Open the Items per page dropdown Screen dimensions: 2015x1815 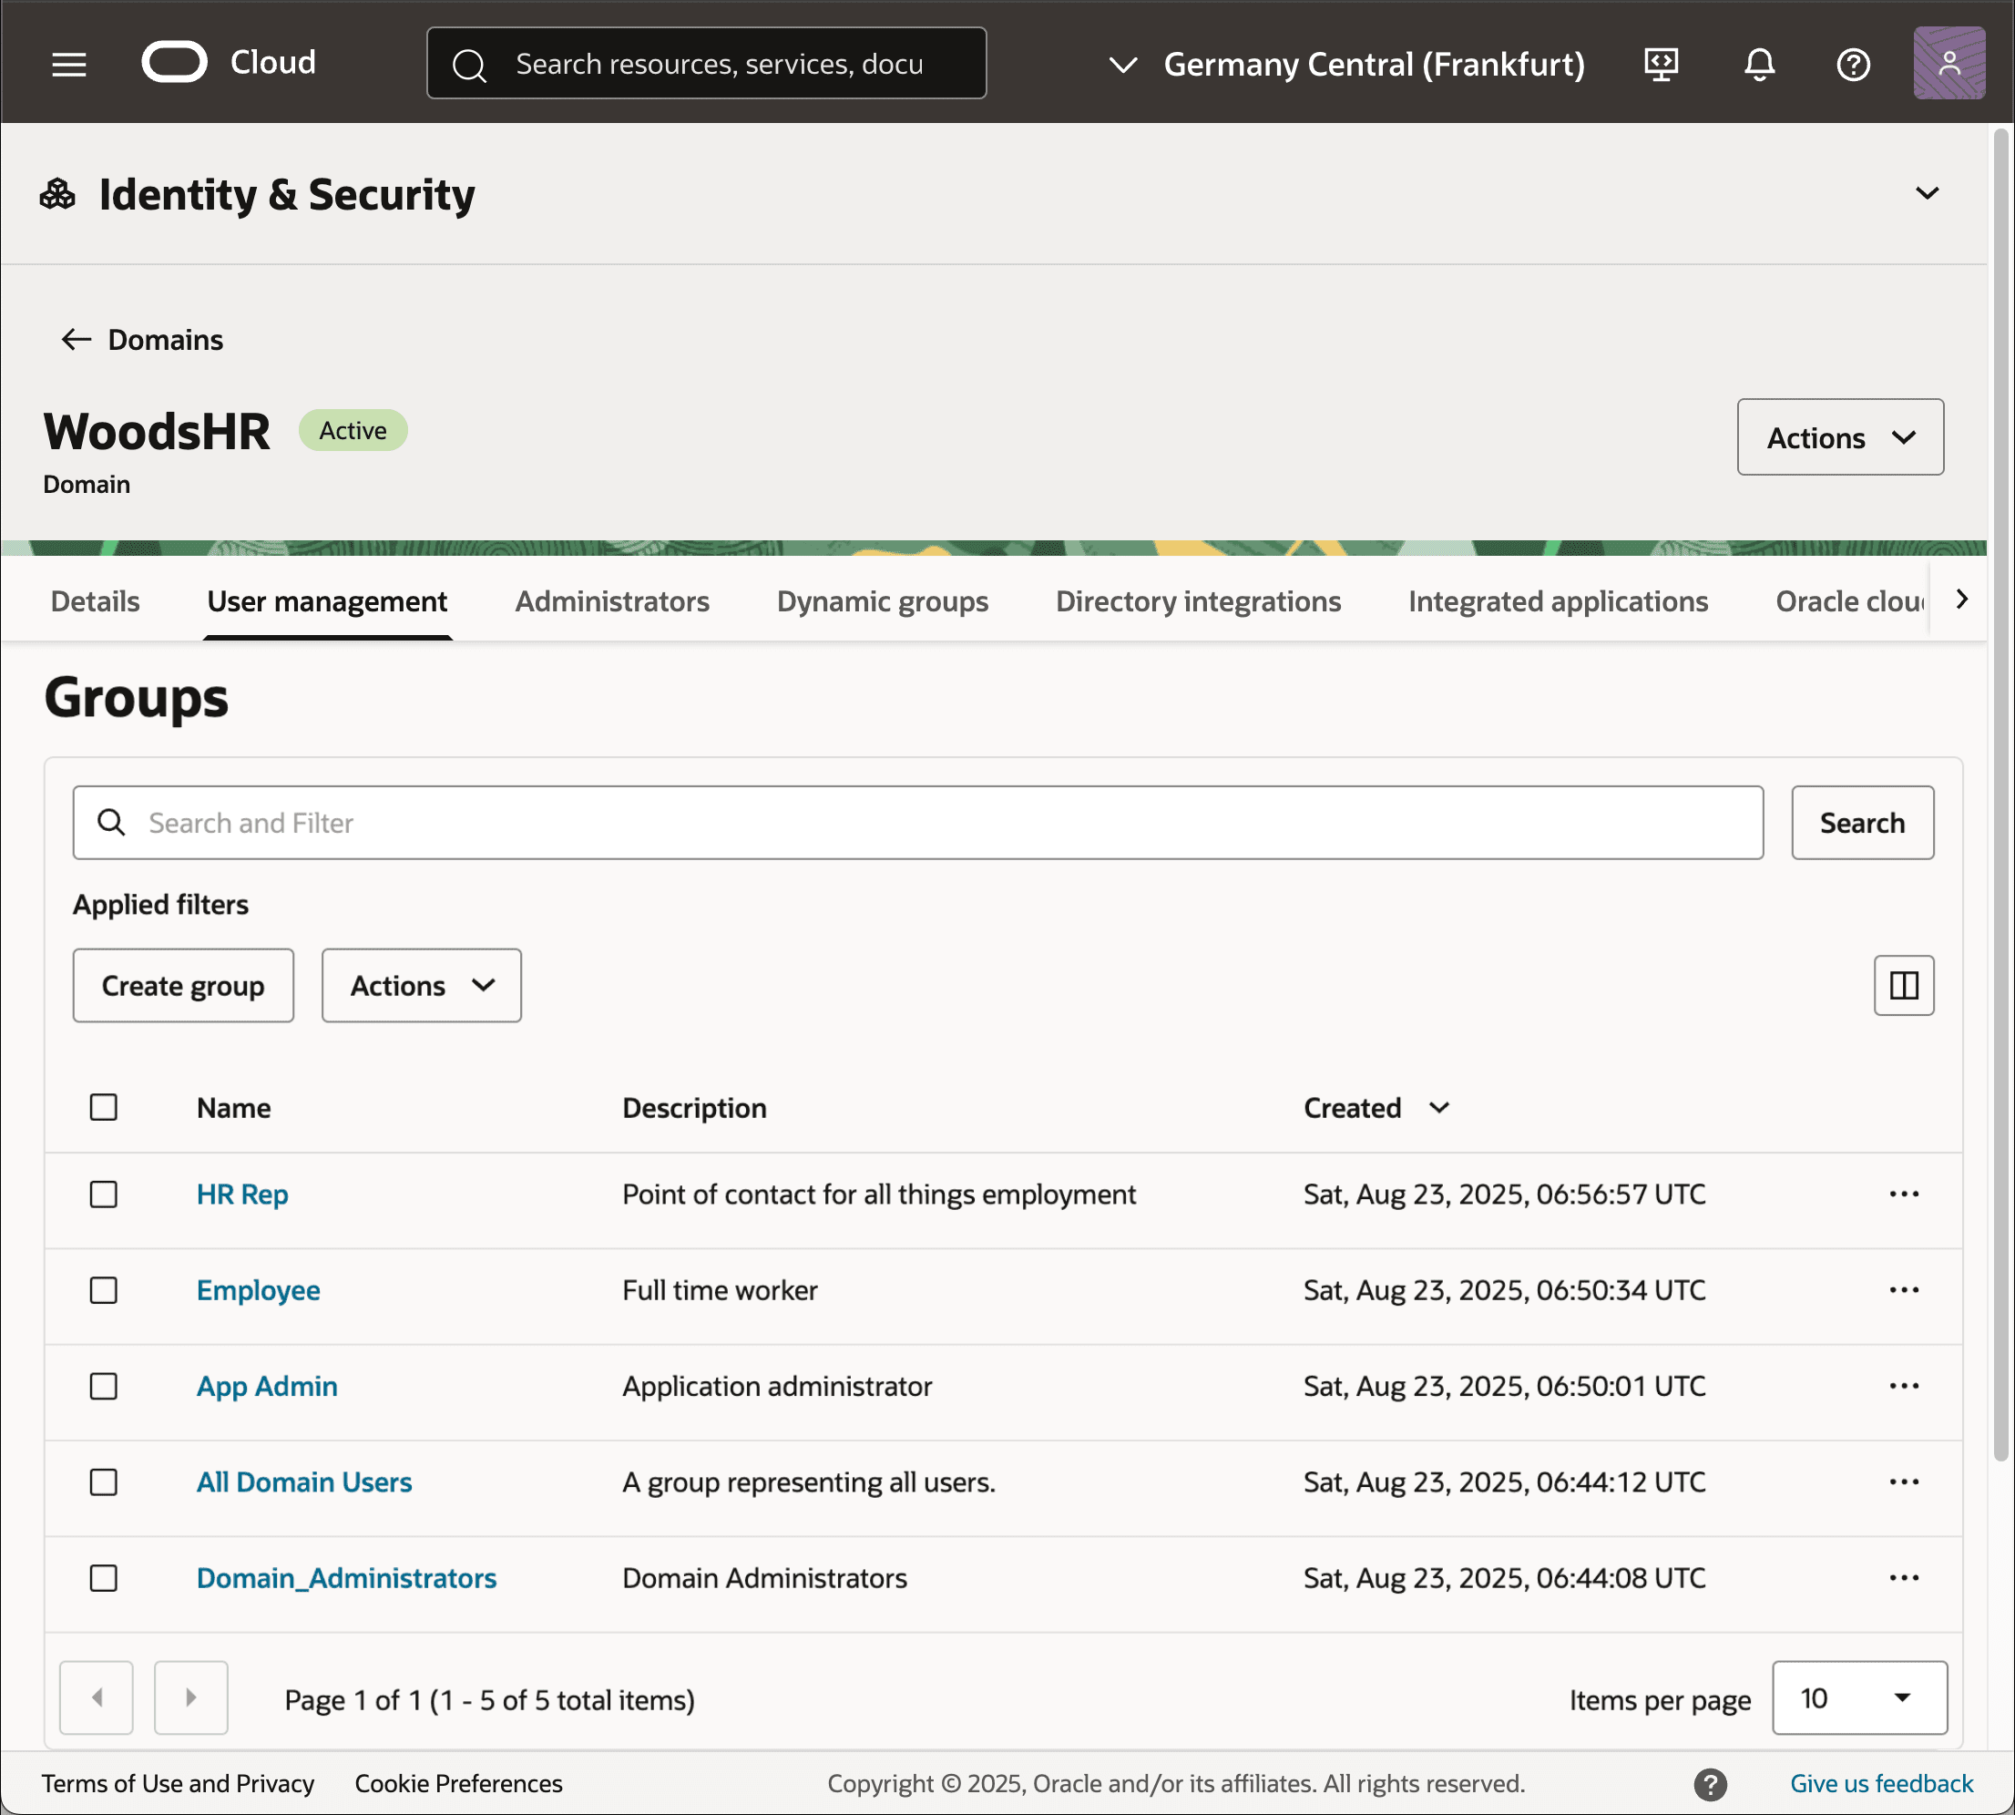click(1858, 1697)
